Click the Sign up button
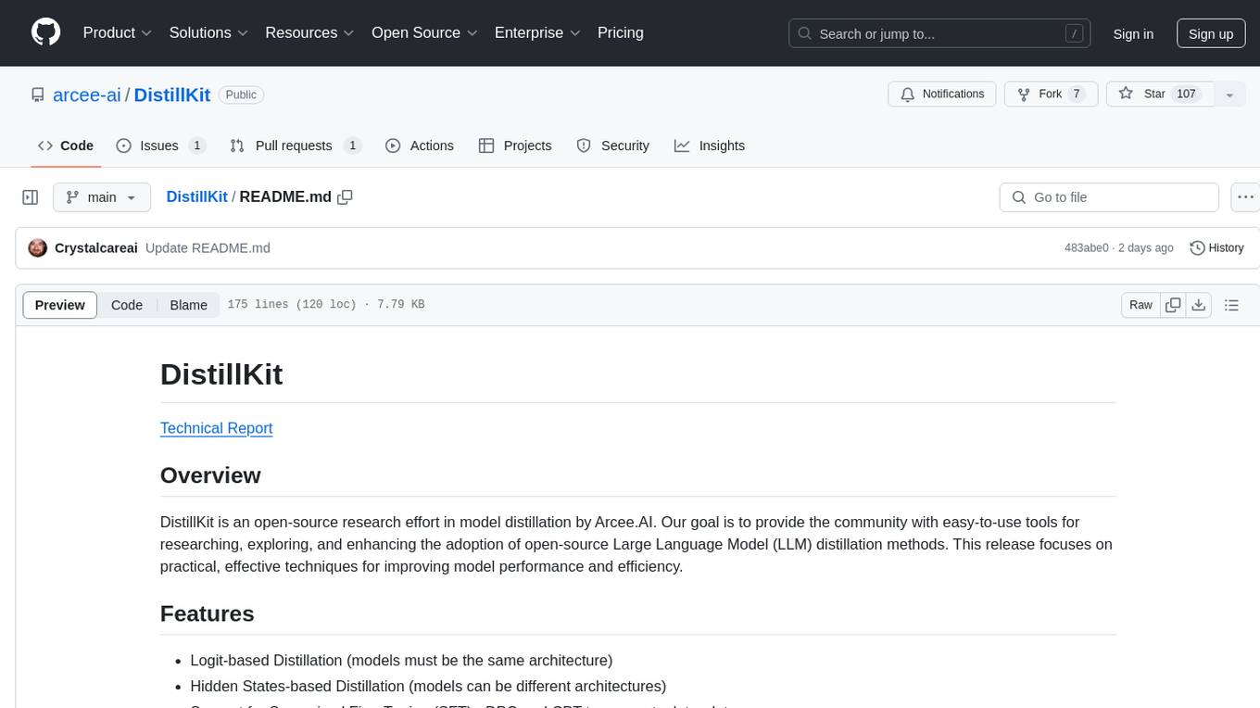Screen dimensions: 1260x708 pos(1211,33)
